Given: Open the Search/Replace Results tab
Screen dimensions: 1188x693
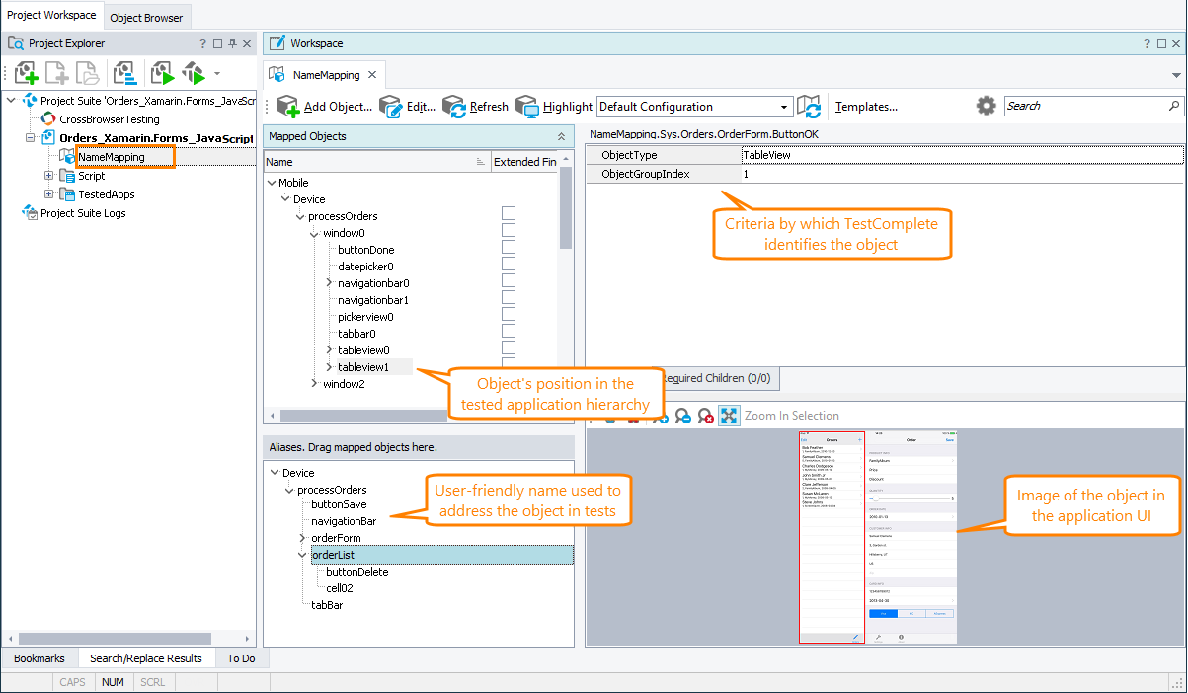Looking at the screenshot, I should click(146, 658).
